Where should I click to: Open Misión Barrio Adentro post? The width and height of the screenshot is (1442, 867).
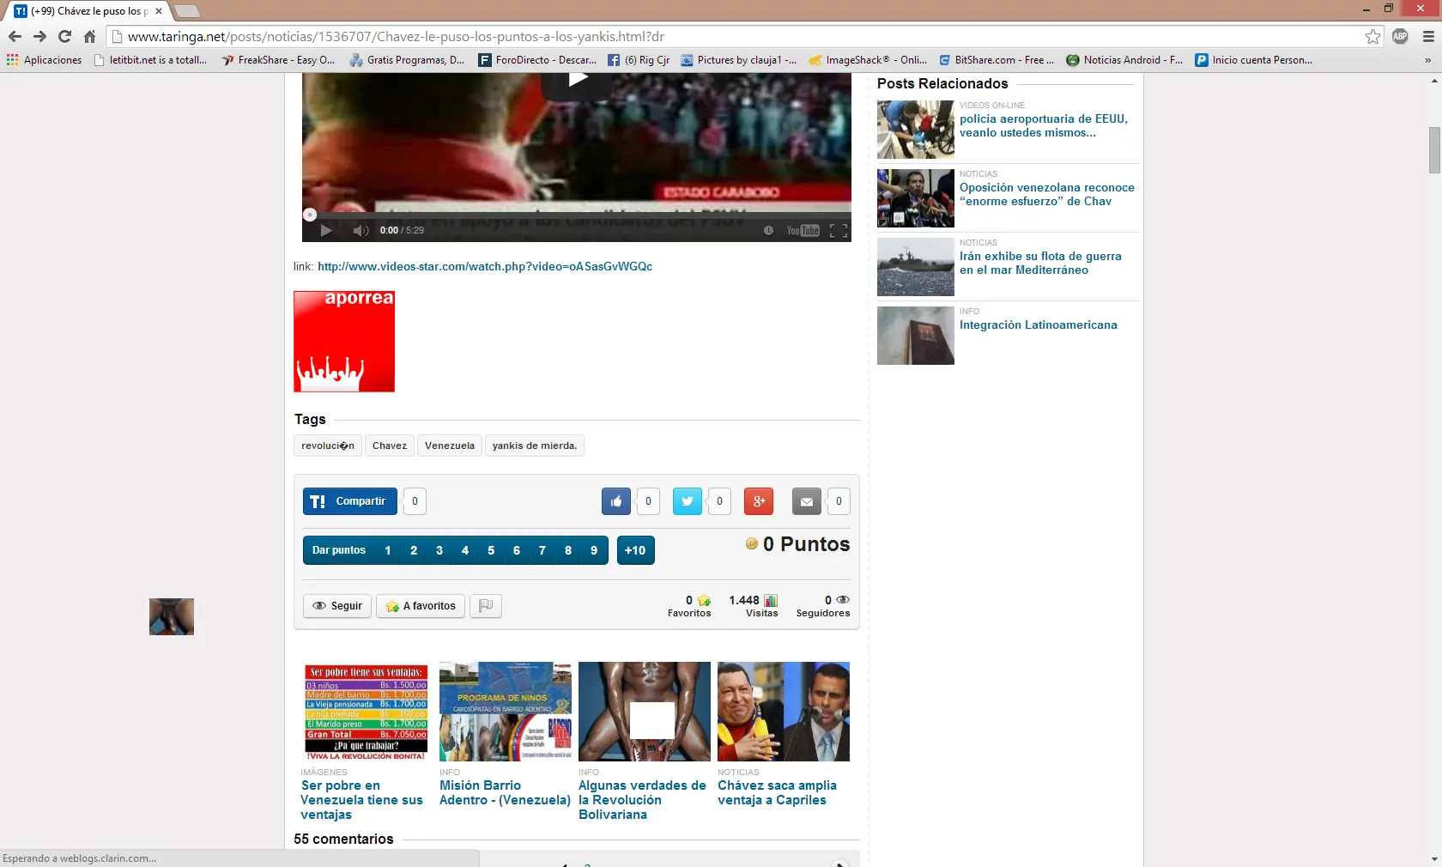(505, 792)
